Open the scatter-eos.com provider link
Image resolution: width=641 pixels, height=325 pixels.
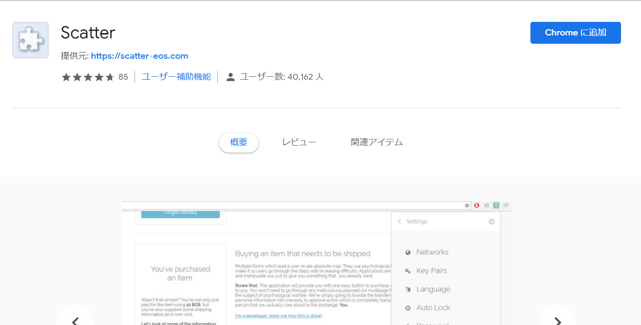click(x=139, y=56)
